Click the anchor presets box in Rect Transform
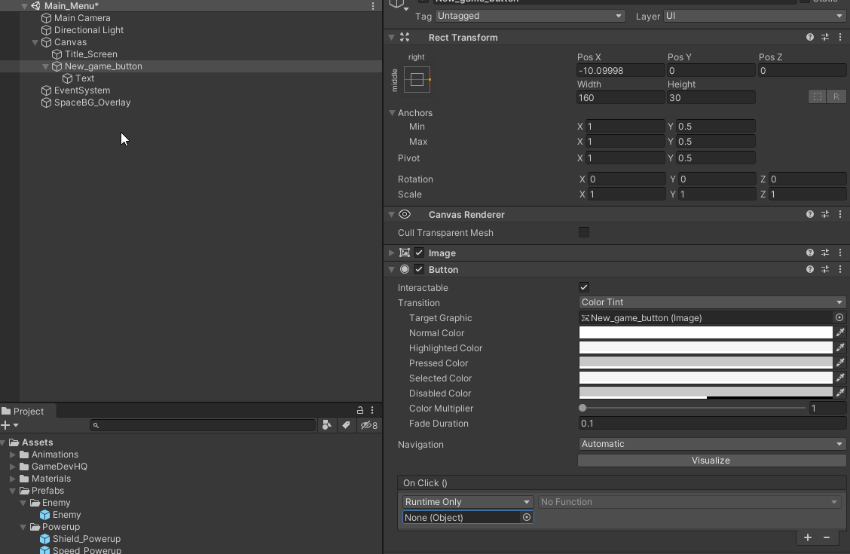This screenshot has height=554, width=850. click(417, 80)
